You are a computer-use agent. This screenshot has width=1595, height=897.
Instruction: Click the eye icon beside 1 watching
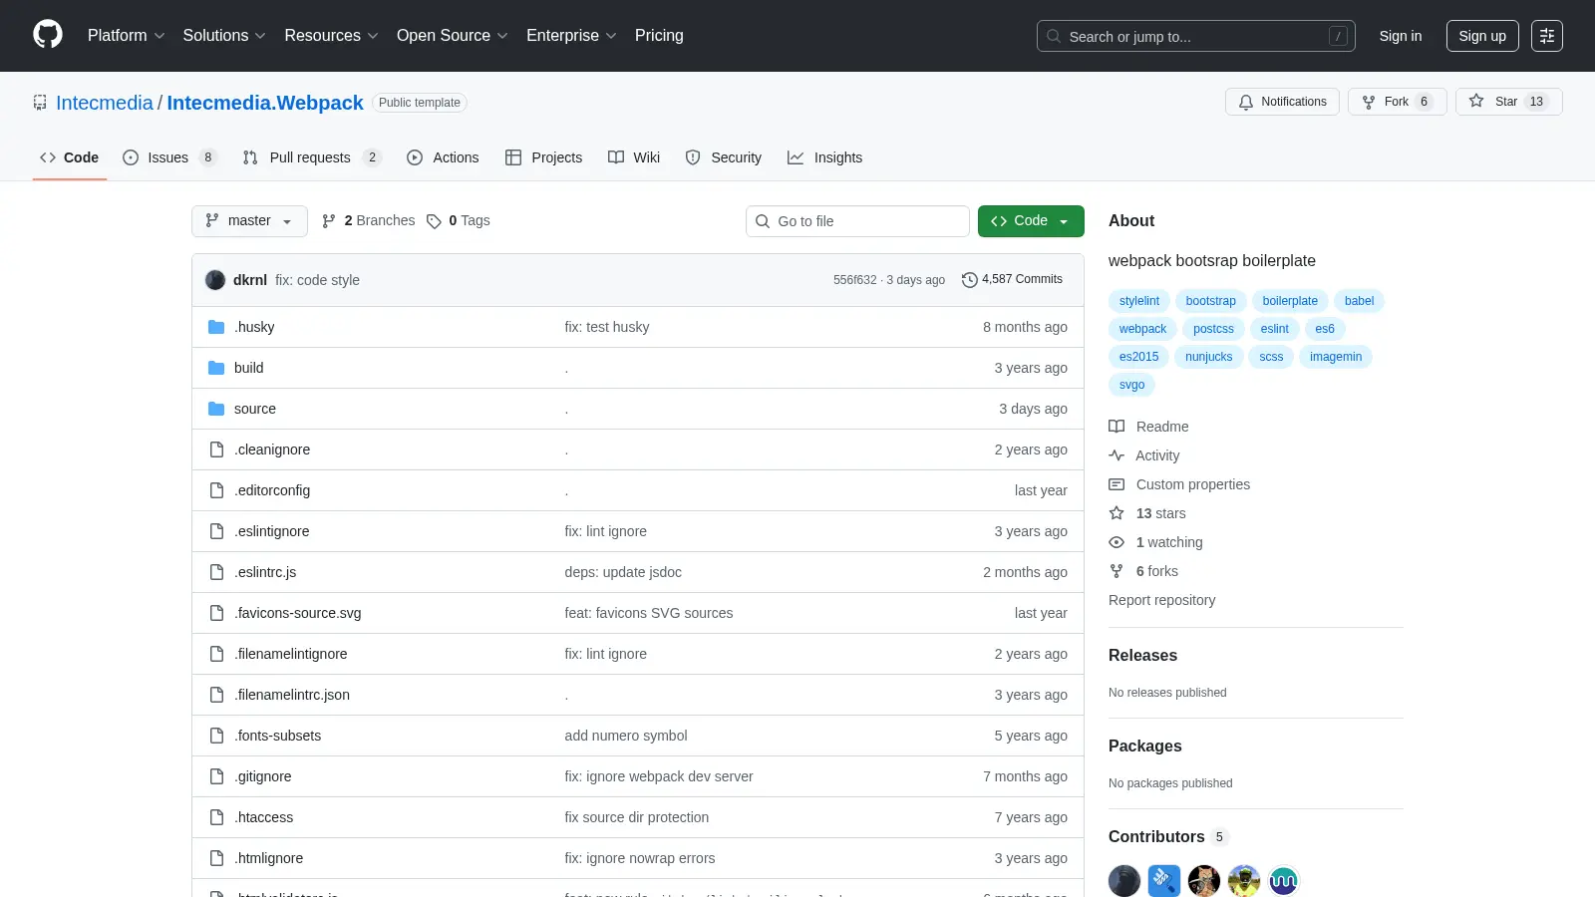pos(1116,542)
